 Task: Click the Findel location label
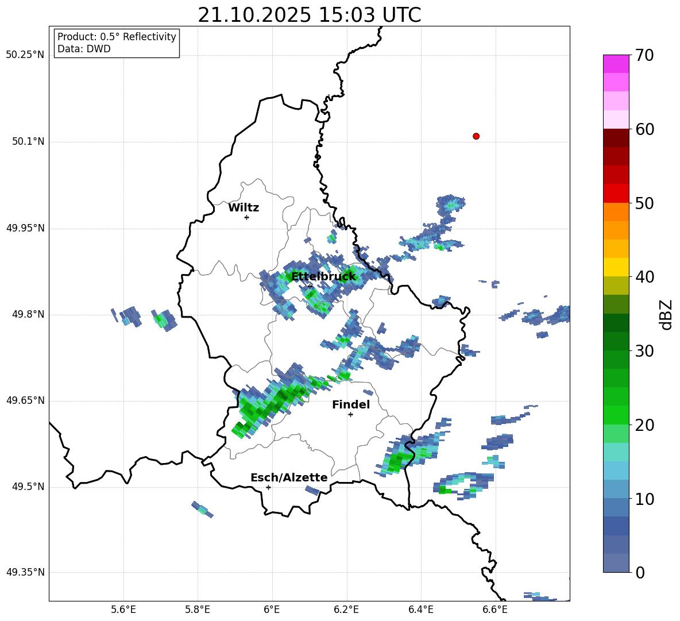coord(351,404)
